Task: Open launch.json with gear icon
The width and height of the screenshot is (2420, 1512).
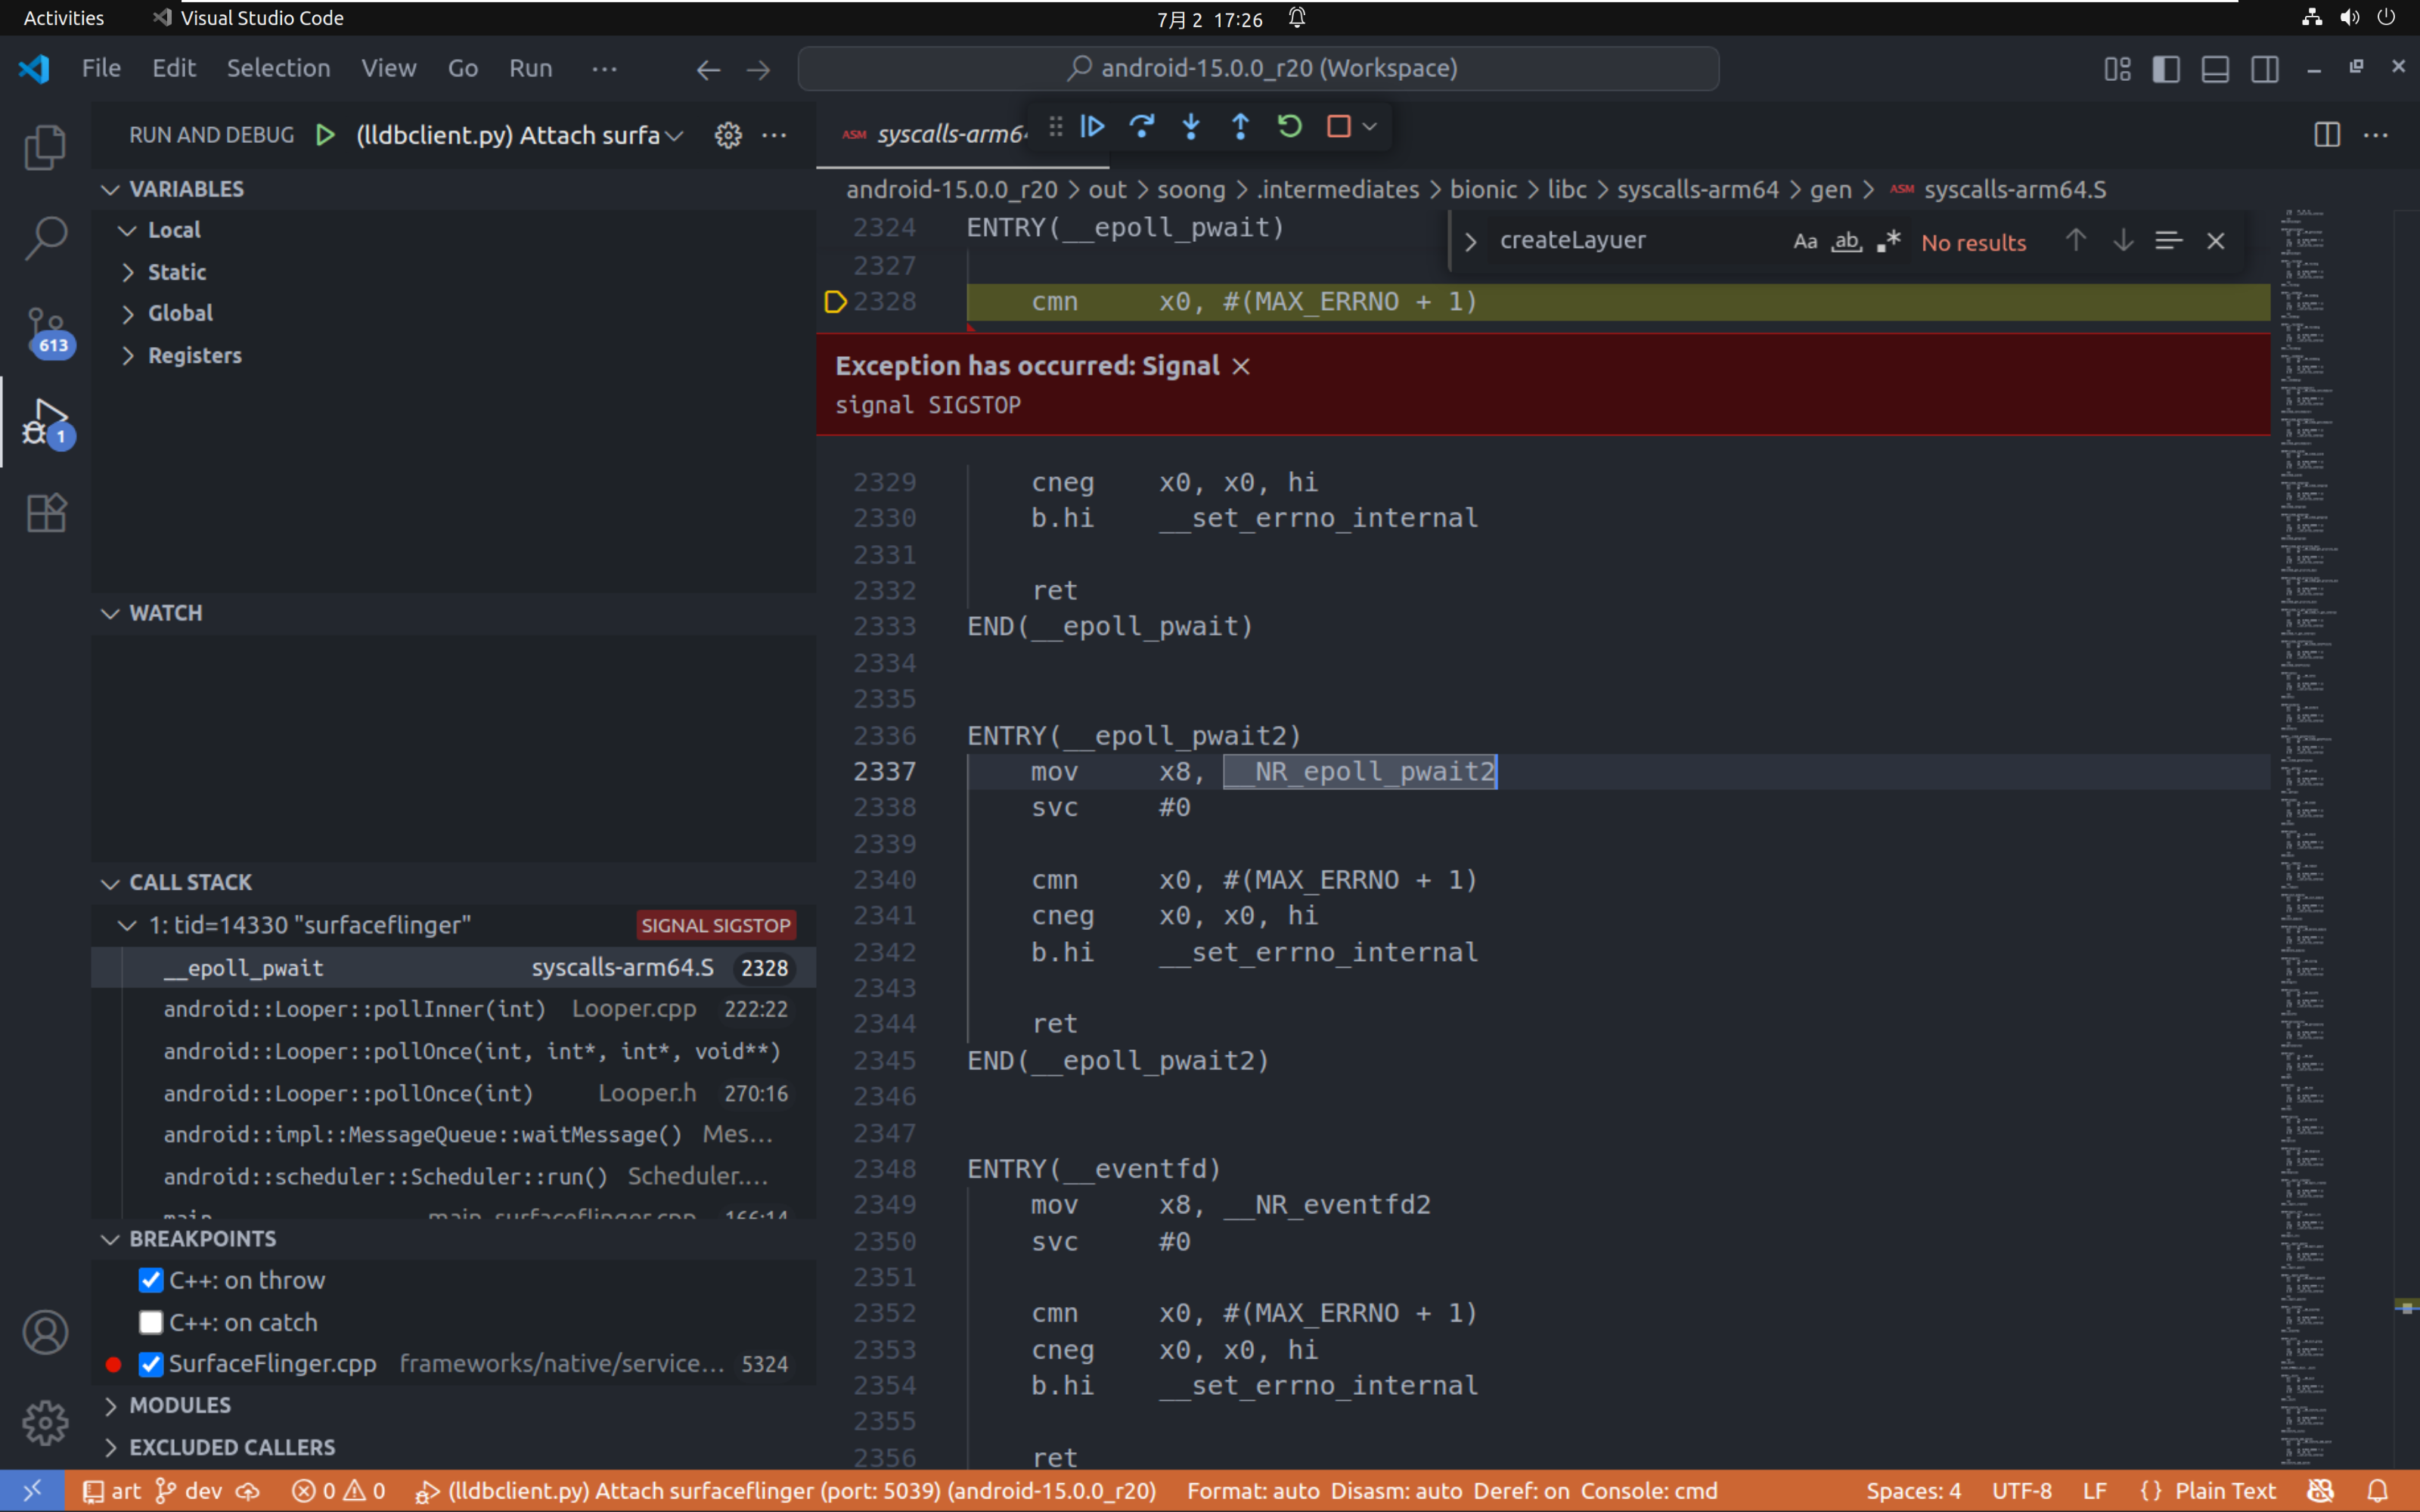Action: click(728, 135)
